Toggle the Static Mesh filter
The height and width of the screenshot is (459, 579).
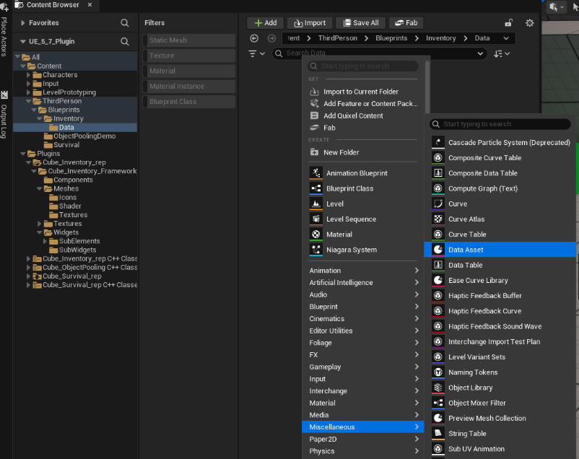pos(188,40)
